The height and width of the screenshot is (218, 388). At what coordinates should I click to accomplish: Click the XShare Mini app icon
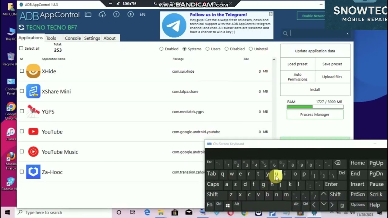click(33, 91)
